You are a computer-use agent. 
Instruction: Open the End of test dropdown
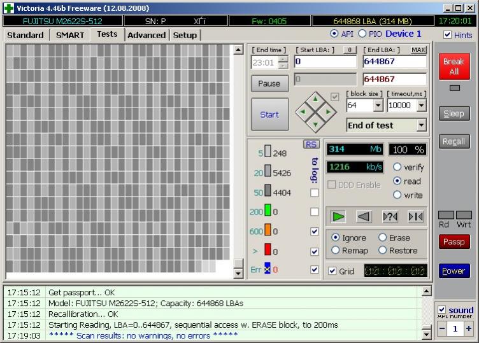pyautogui.click(x=421, y=125)
